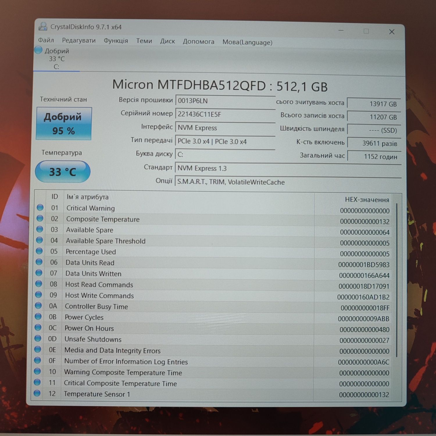This screenshot has height=436, width=436.
Task: Minimize the CrystalDiskInfo window
Action: pyautogui.click(x=341, y=31)
